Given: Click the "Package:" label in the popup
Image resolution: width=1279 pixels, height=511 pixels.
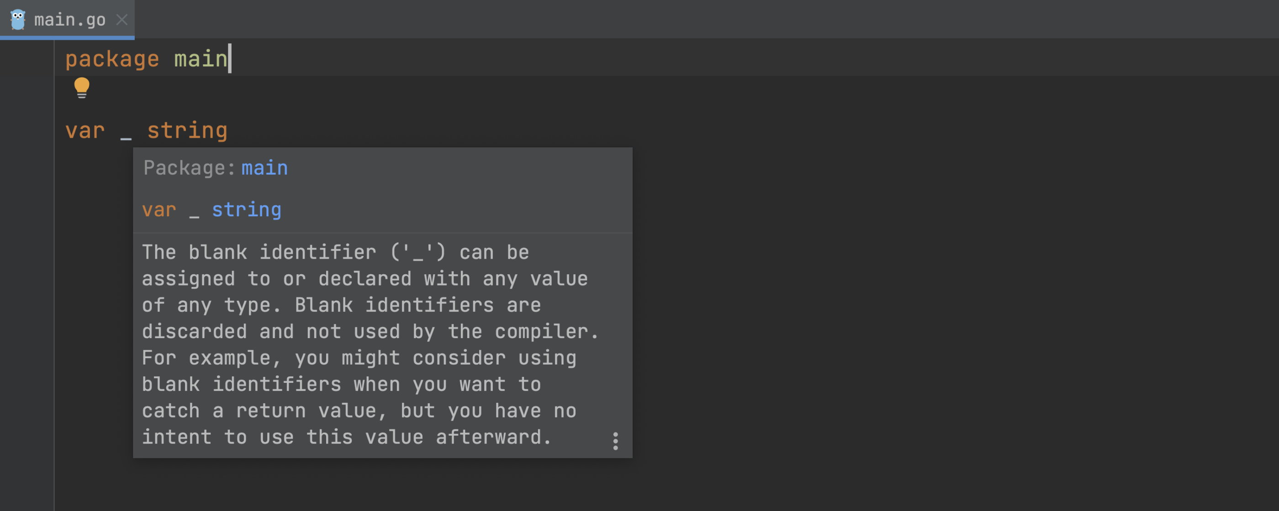Looking at the screenshot, I should pyautogui.click(x=189, y=168).
